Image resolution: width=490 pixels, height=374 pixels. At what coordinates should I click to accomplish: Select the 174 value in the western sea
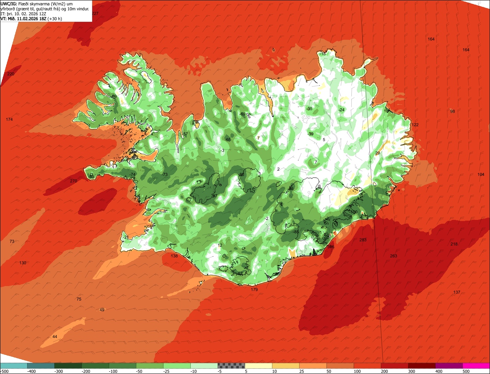pos(10,120)
